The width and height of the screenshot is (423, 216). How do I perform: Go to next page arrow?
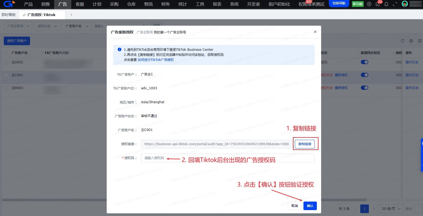coord(374,209)
